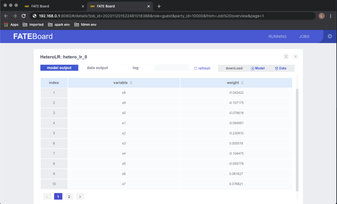Image resolution: width=337 pixels, height=204 pixels.
Task: Switch to the data output tab
Action: 97,68
